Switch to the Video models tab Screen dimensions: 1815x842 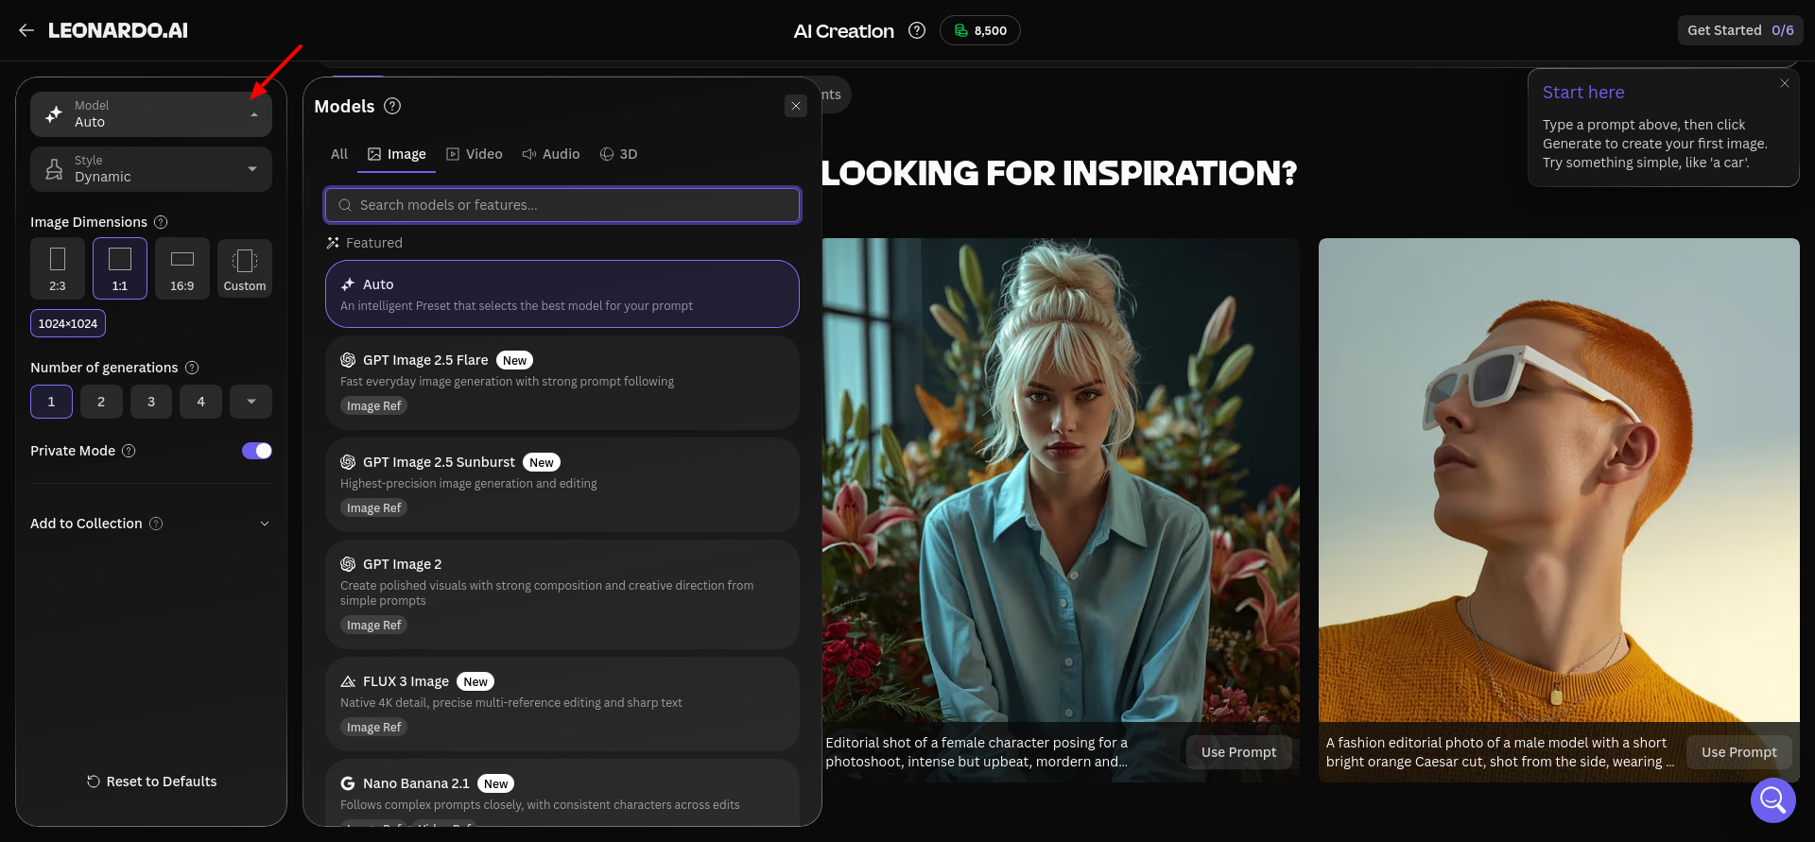point(475,154)
